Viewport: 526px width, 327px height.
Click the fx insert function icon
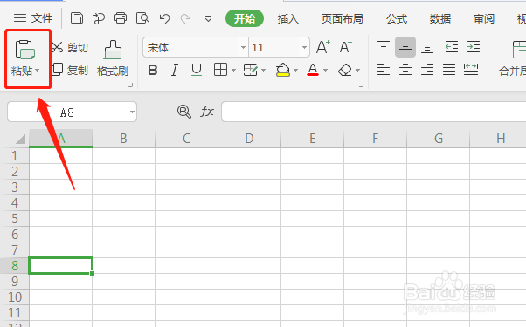pyautogui.click(x=207, y=111)
